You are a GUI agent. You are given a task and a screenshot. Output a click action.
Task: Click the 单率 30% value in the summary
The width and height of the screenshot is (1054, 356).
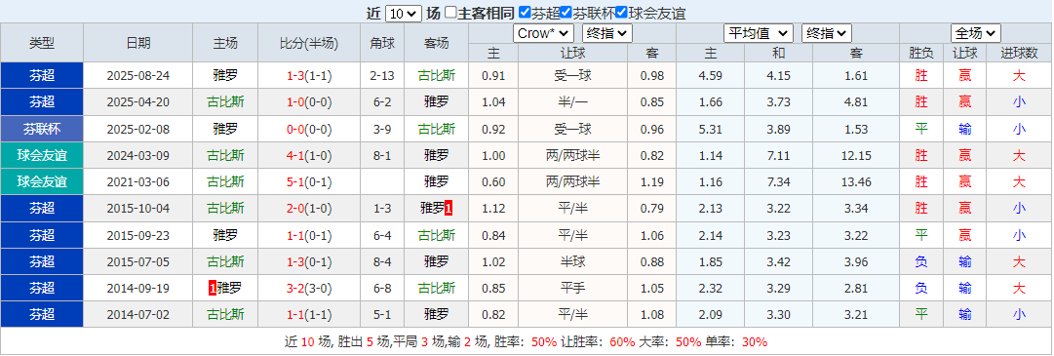(x=755, y=342)
